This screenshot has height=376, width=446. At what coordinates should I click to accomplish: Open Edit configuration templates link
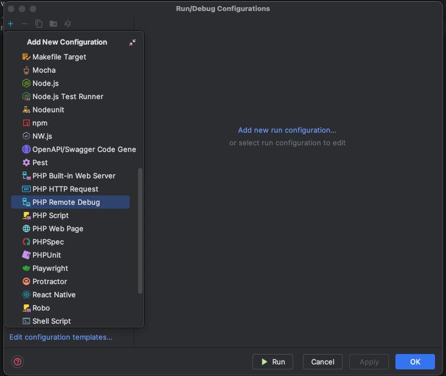(61, 337)
